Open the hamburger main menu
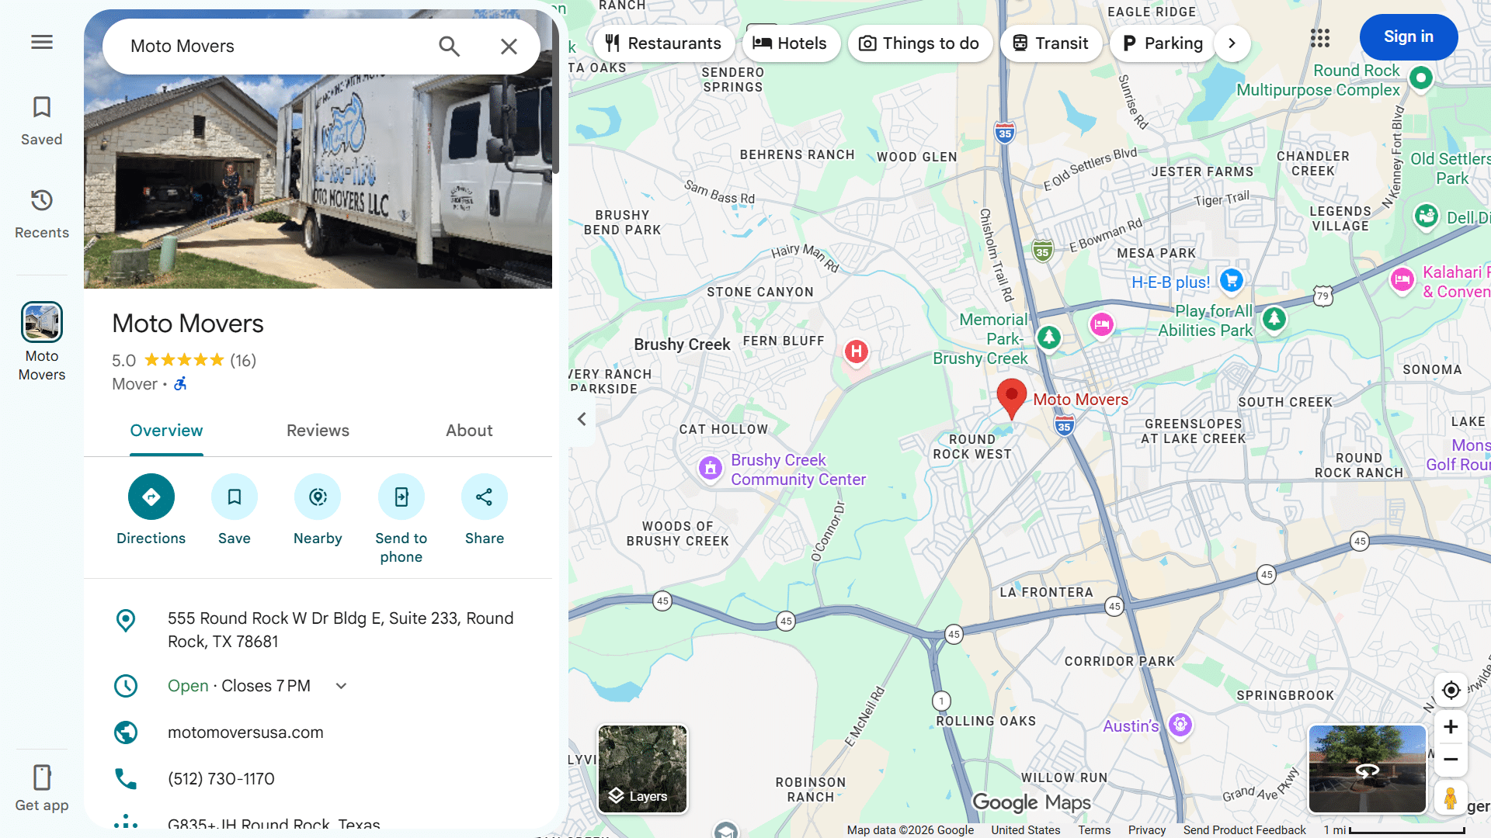The image size is (1491, 838). [42, 42]
